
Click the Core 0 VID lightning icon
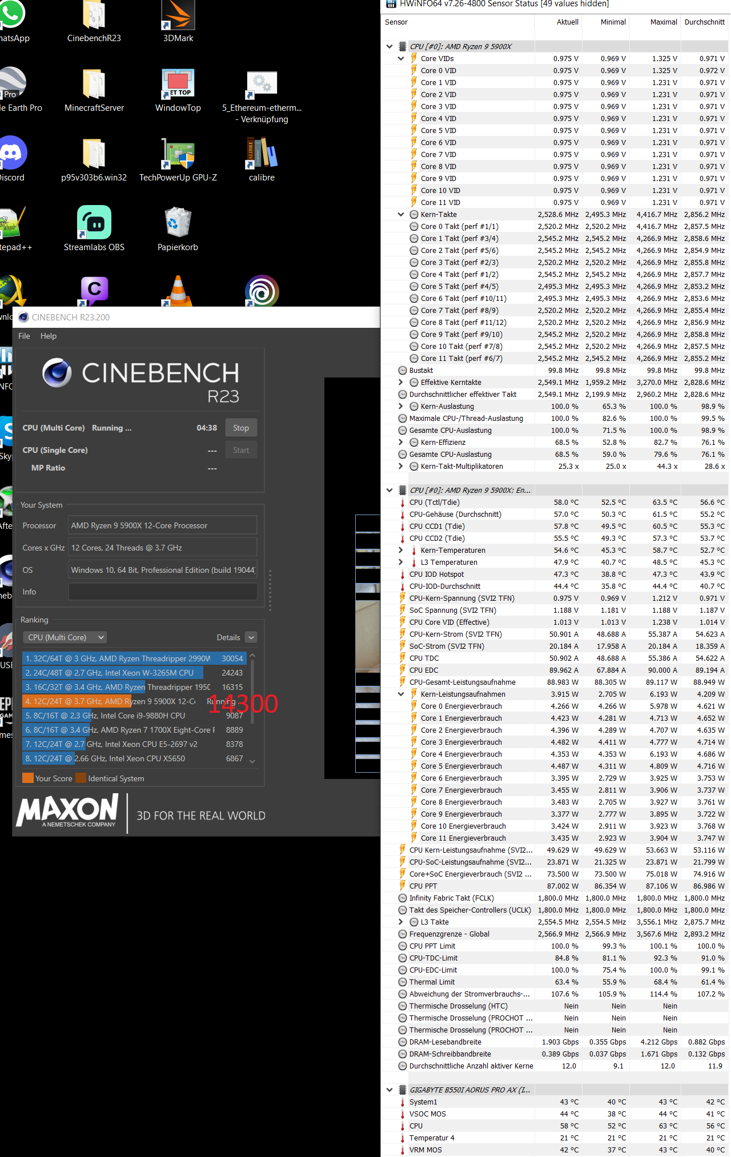click(414, 70)
